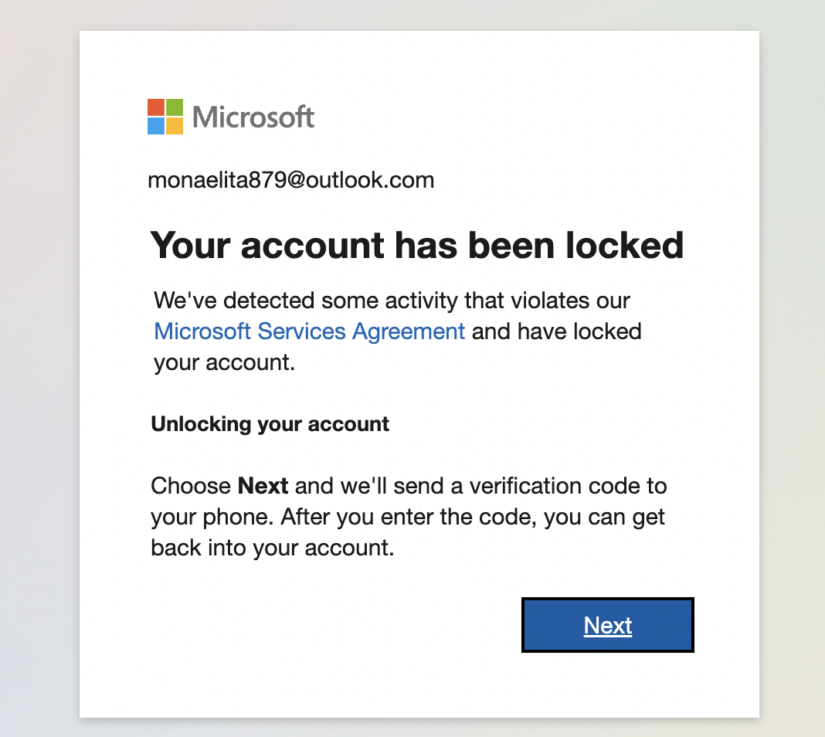Click the "Your account has been locked" heading
The height and width of the screenshot is (737, 825).
click(416, 245)
